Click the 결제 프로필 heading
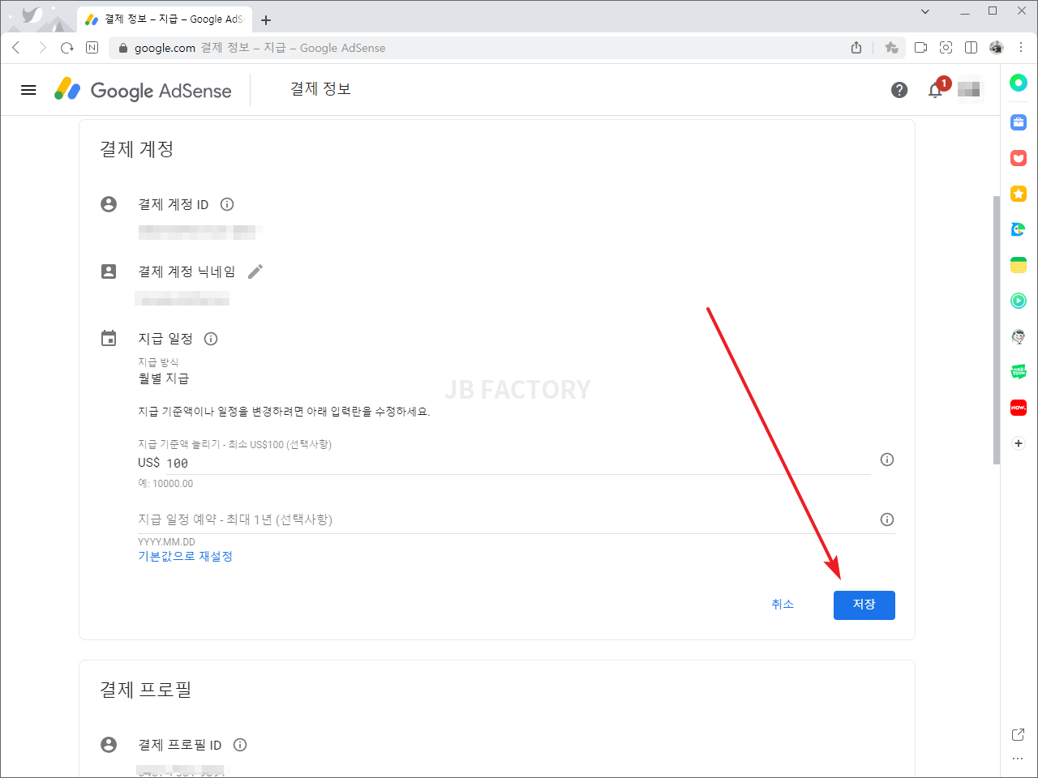The width and height of the screenshot is (1038, 778). (x=145, y=690)
